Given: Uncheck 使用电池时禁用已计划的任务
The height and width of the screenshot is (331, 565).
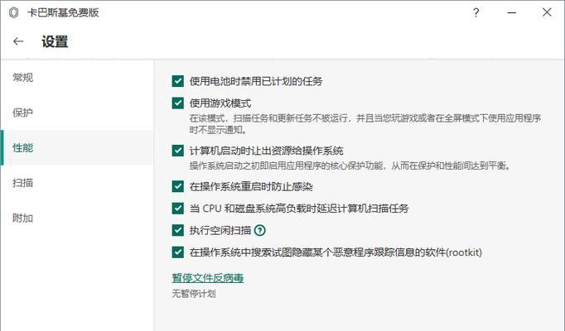Looking at the screenshot, I should [x=177, y=81].
